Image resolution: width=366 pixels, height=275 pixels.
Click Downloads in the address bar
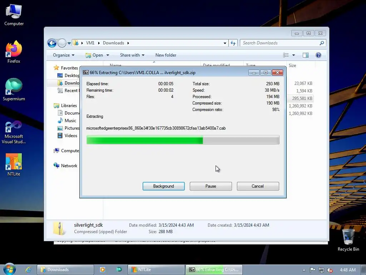tap(113, 43)
